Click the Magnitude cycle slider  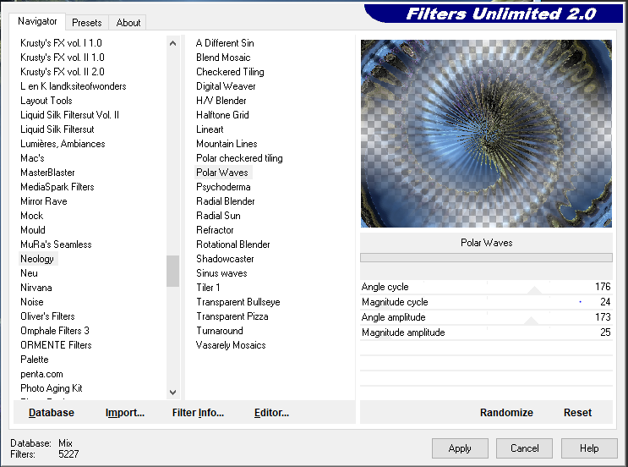pyautogui.click(x=486, y=302)
